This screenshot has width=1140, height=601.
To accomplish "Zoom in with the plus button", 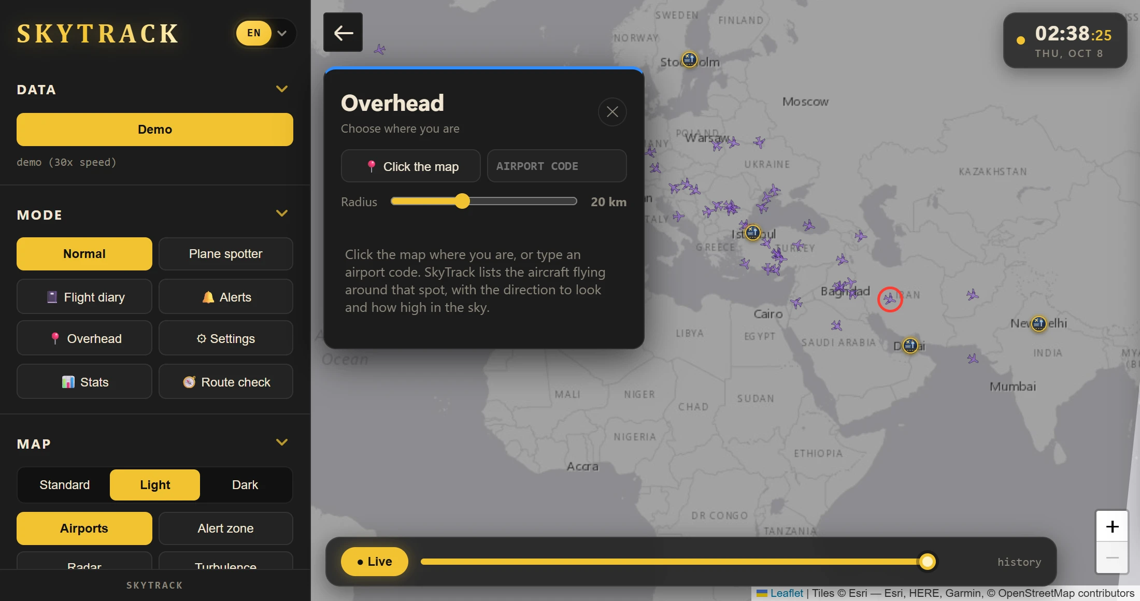I will coord(1112,526).
